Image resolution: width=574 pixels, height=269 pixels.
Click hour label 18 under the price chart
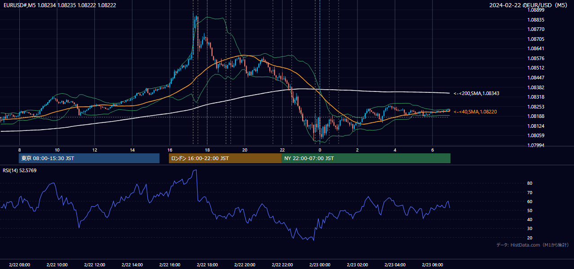point(207,150)
